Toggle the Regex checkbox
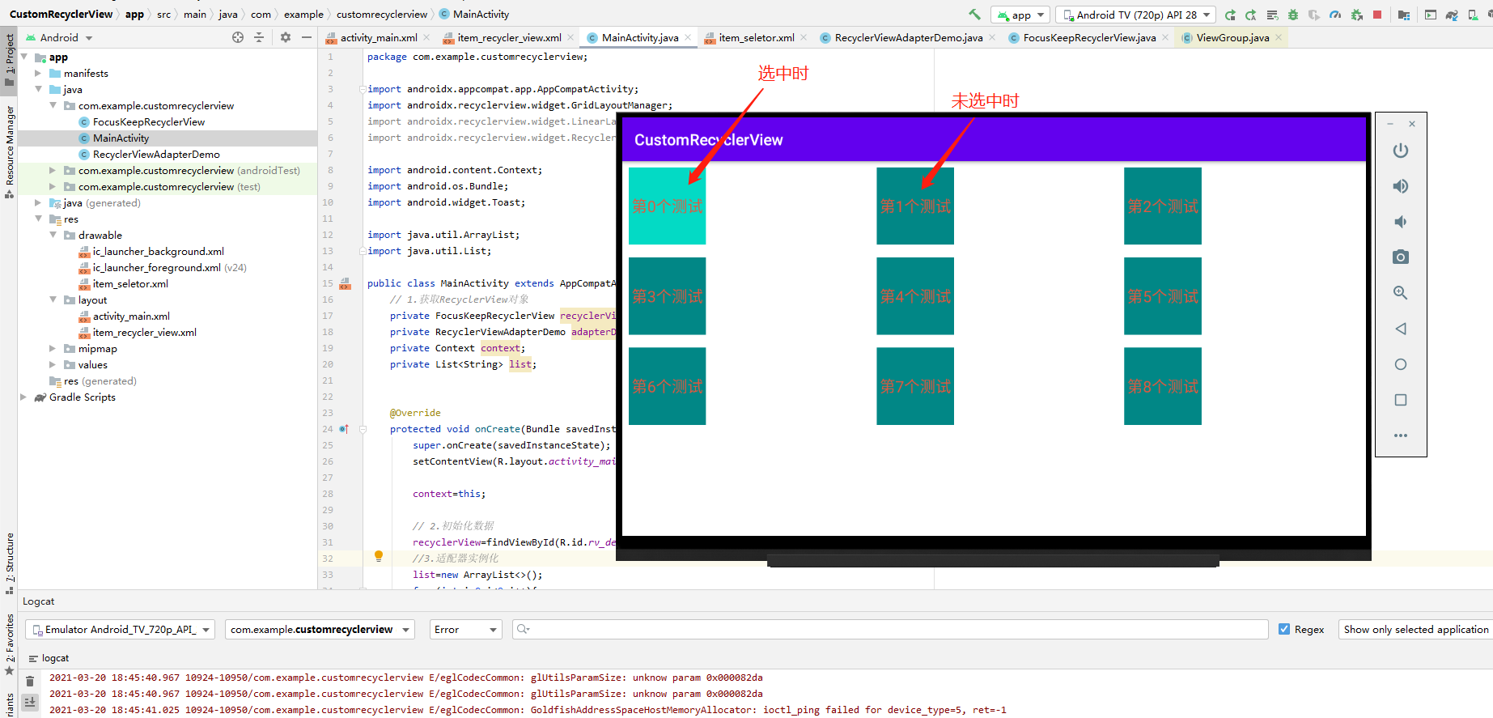Viewport: 1493px width, 718px height. (1284, 629)
